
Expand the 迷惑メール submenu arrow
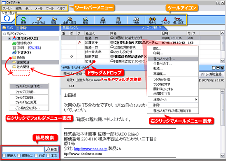click(196, 99)
